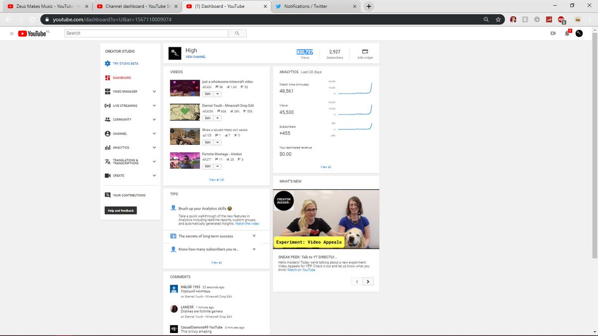
Task: Expand the Create section chevron
Action: tap(154, 176)
